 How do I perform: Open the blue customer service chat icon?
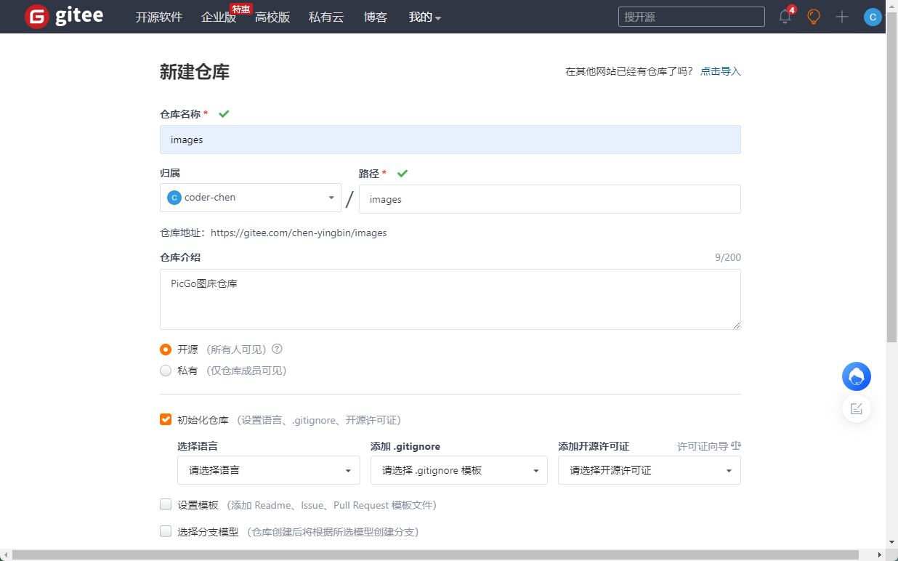(x=857, y=376)
